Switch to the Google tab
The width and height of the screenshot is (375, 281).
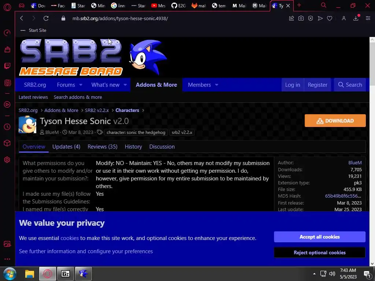[118, 6]
